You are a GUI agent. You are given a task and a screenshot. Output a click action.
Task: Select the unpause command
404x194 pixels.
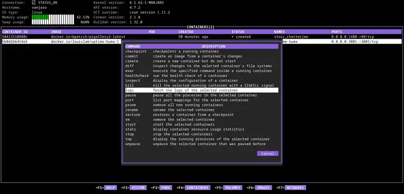click(x=202, y=144)
